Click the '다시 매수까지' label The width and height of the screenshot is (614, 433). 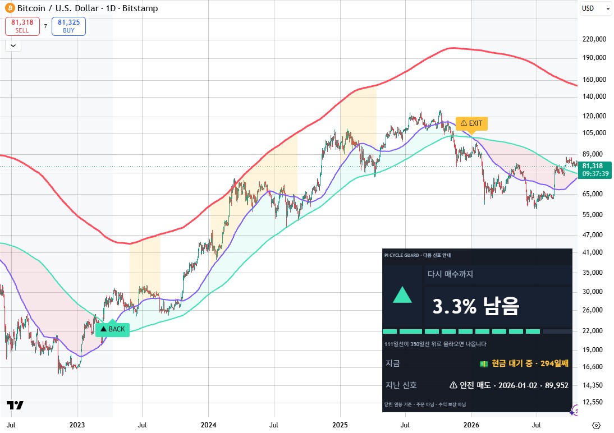tap(450, 274)
